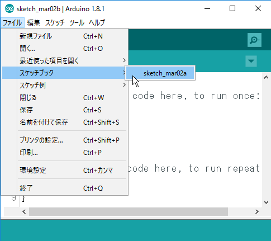Screen dimensions: 271x241
Task: Expand the 最近使った項目を開く submenu
Action: click(x=64, y=60)
